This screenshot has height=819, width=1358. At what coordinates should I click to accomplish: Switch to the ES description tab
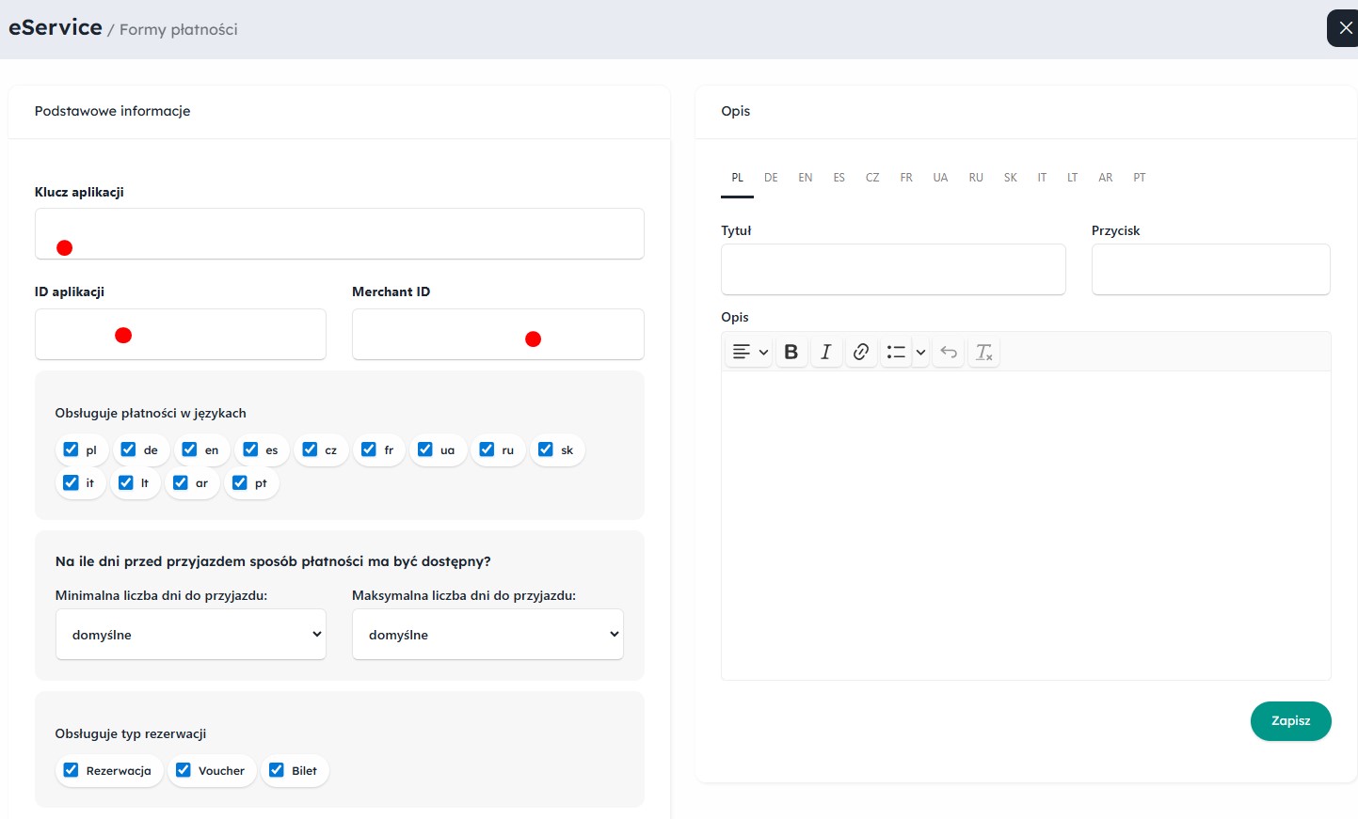click(839, 178)
